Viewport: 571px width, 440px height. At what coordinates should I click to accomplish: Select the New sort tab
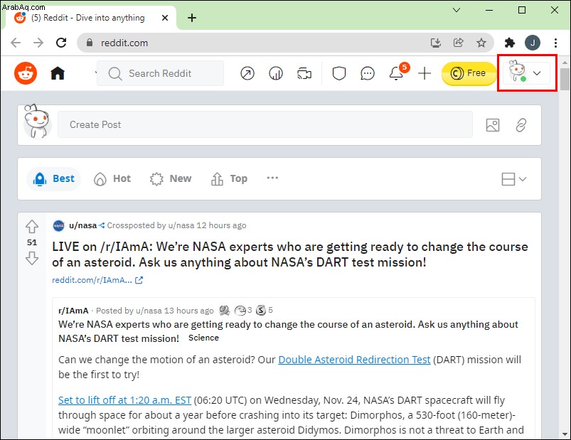171,178
